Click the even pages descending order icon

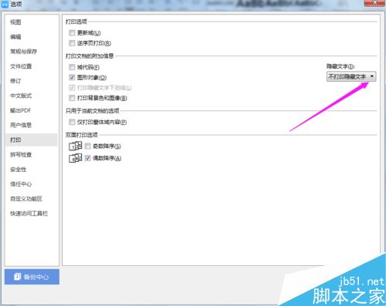75,158
